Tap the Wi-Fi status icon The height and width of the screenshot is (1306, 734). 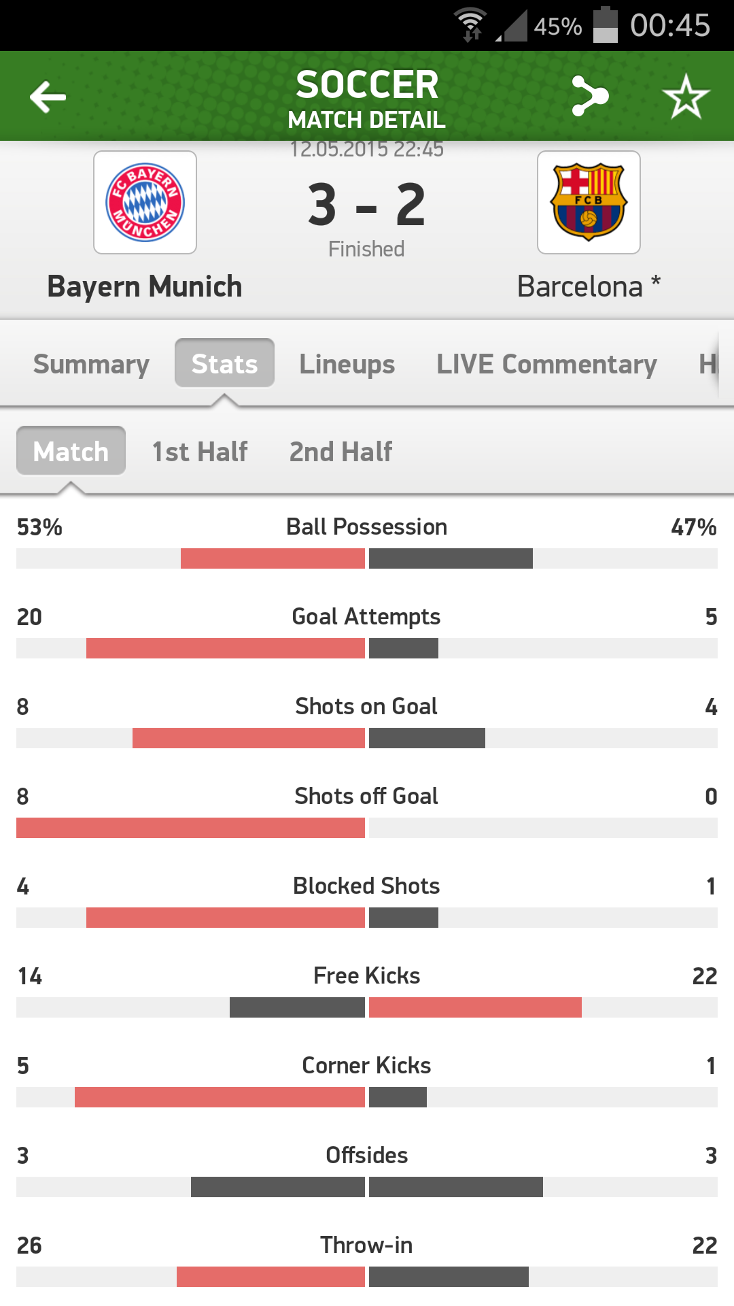pyautogui.click(x=470, y=26)
